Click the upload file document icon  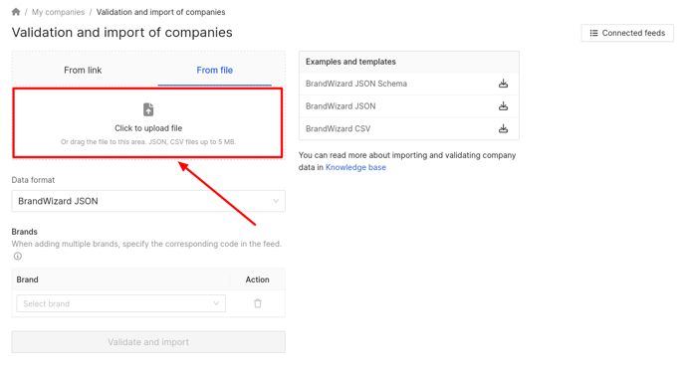(148, 109)
